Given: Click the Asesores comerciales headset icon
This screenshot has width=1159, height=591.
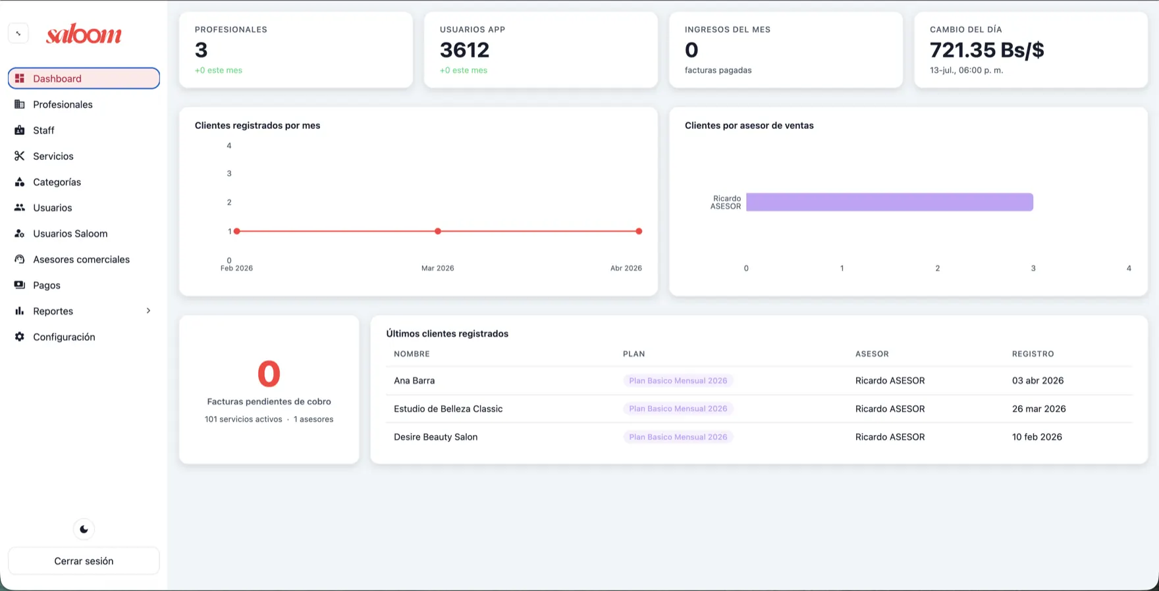Looking at the screenshot, I should tap(20, 259).
